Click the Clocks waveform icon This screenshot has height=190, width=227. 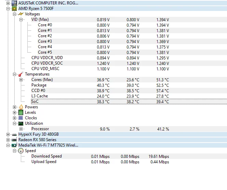tap(21, 118)
